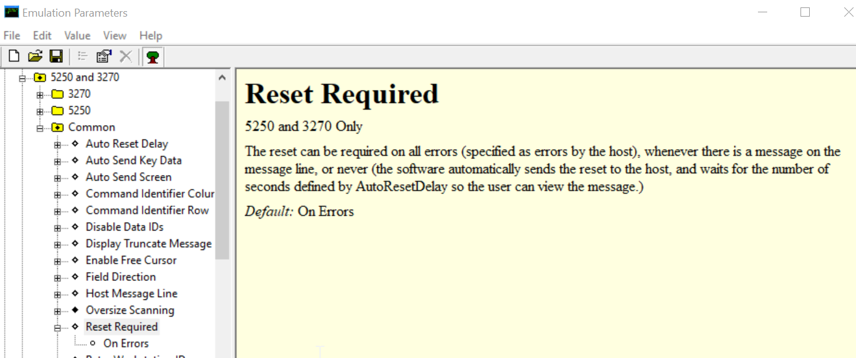Image resolution: width=856 pixels, height=358 pixels.
Task: Open the Help menu
Action: pos(150,35)
